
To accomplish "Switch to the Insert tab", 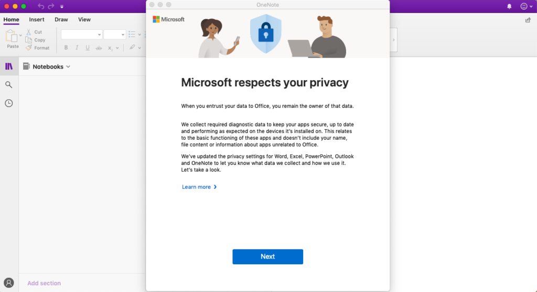I will coord(37,20).
